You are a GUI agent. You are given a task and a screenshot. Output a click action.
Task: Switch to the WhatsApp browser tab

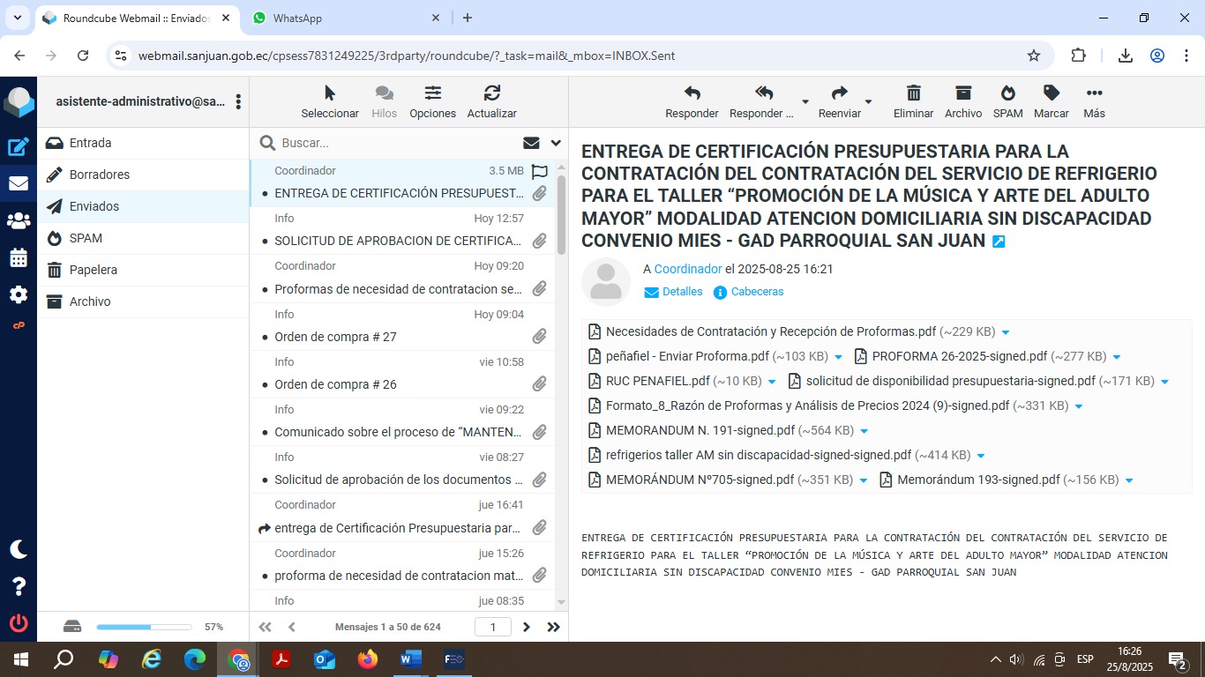click(x=344, y=18)
